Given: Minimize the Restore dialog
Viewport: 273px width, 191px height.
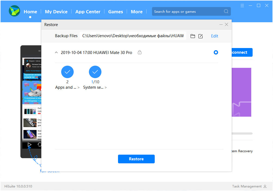Looking at the screenshot, I should click(221, 24).
